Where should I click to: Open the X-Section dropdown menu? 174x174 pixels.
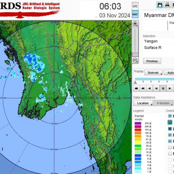[x=163, y=103]
